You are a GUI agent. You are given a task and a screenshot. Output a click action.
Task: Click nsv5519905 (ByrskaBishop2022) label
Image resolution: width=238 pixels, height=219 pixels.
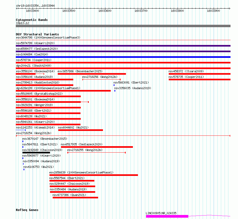coord(39,94)
